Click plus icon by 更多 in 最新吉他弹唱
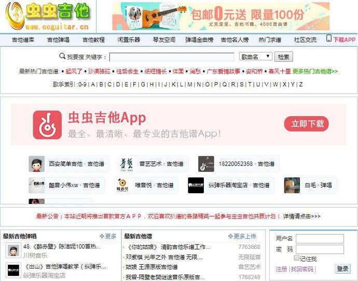 102,236
